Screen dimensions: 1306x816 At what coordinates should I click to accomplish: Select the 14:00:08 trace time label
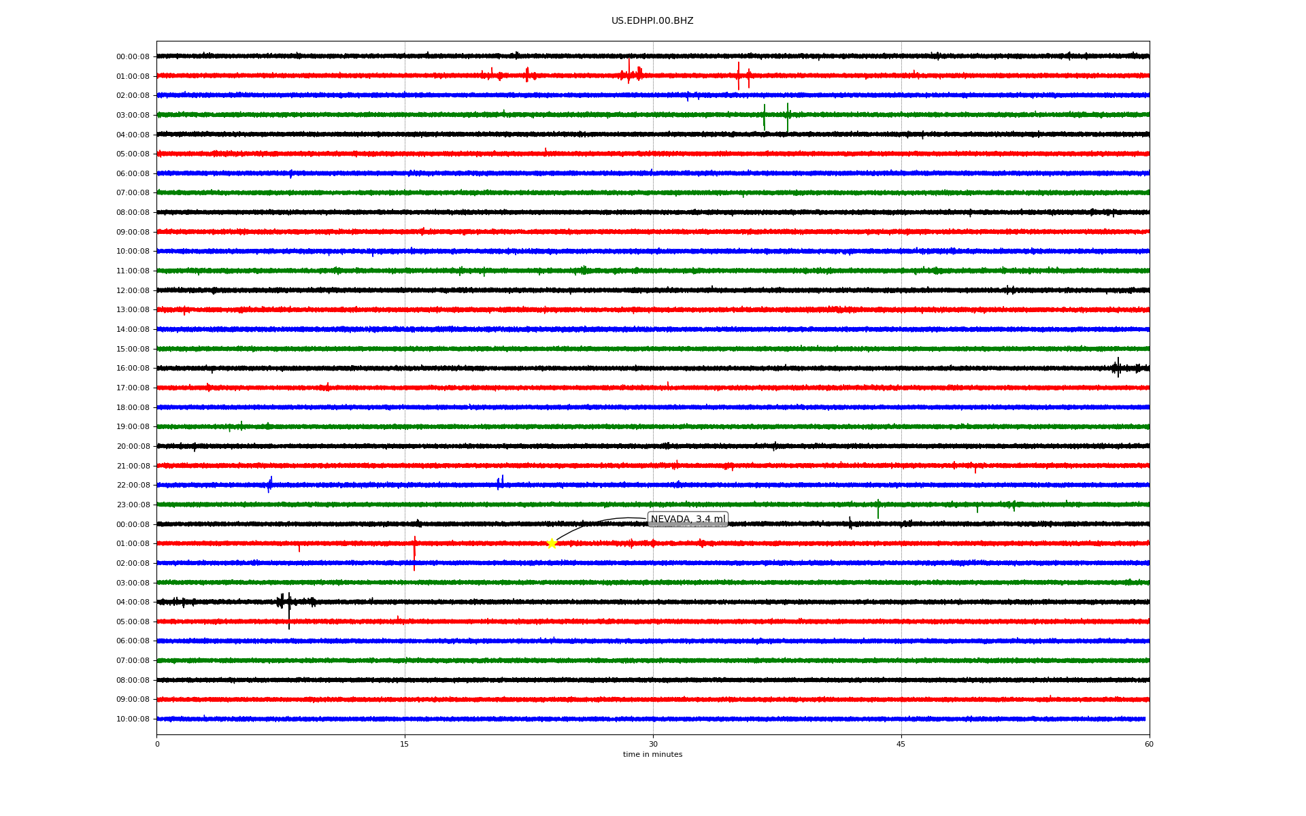(x=133, y=330)
